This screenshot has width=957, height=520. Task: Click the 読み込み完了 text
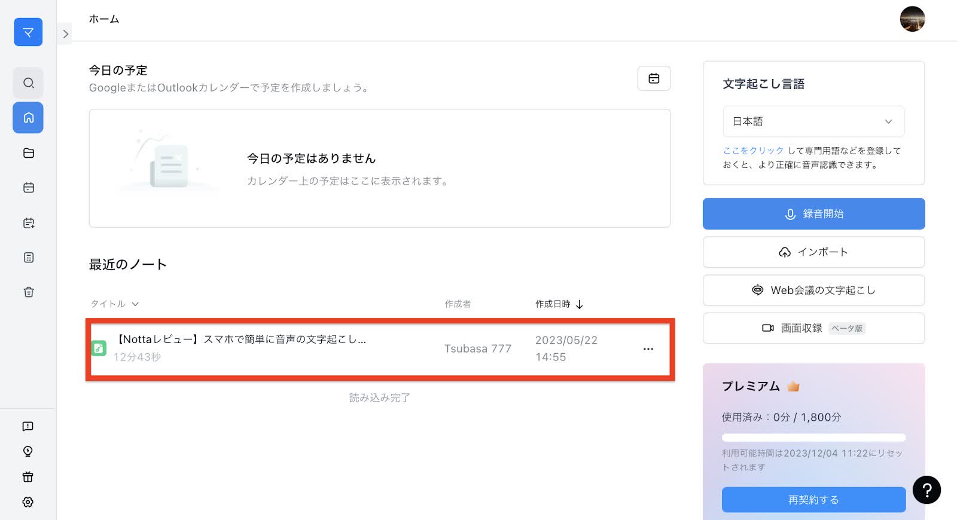(x=380, y=397)
